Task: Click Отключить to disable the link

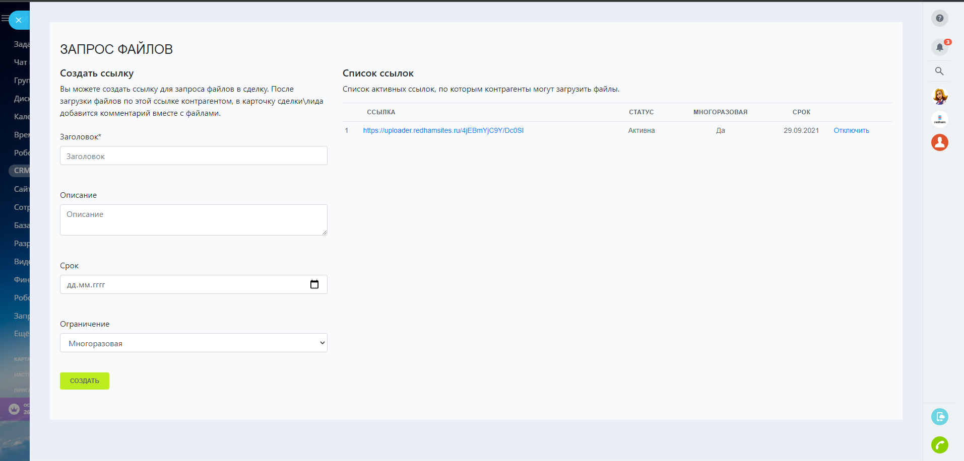Action: pyautogui.click(x=851, y=130)
